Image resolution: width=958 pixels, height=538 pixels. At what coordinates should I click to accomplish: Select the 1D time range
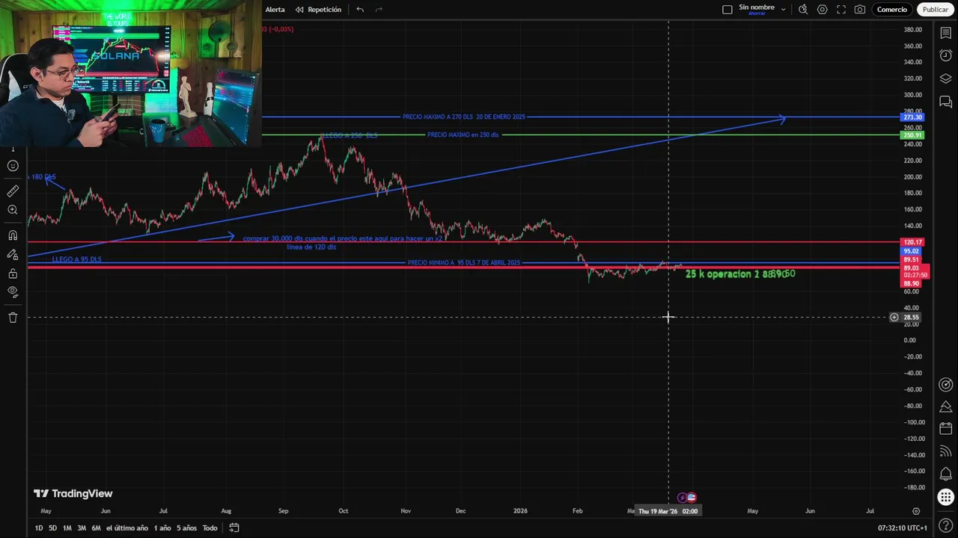coord(39,528)
